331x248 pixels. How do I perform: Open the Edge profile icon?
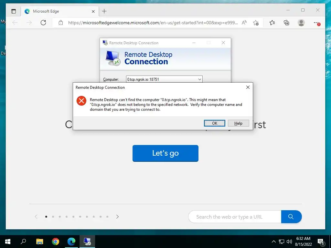pos(301,23)
